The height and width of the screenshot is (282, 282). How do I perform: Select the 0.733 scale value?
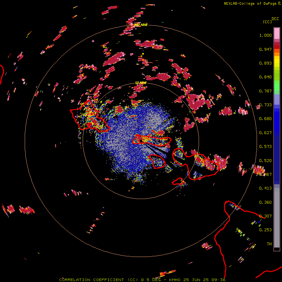[x=265, y=105]
